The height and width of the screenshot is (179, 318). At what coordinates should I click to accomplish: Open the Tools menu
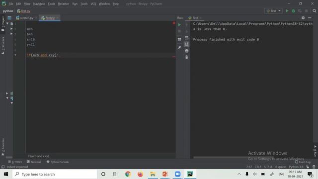click(84, 3)
